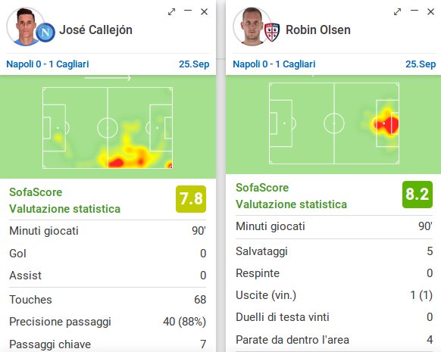Minimize the José Callejón player card
This screenshot has width=441, height=352.
pos(188,11)
